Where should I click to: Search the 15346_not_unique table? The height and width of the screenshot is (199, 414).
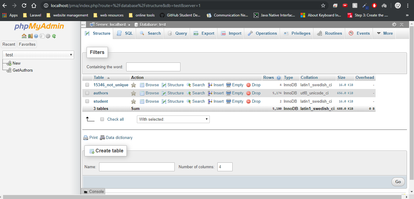(x=196, y=85)
